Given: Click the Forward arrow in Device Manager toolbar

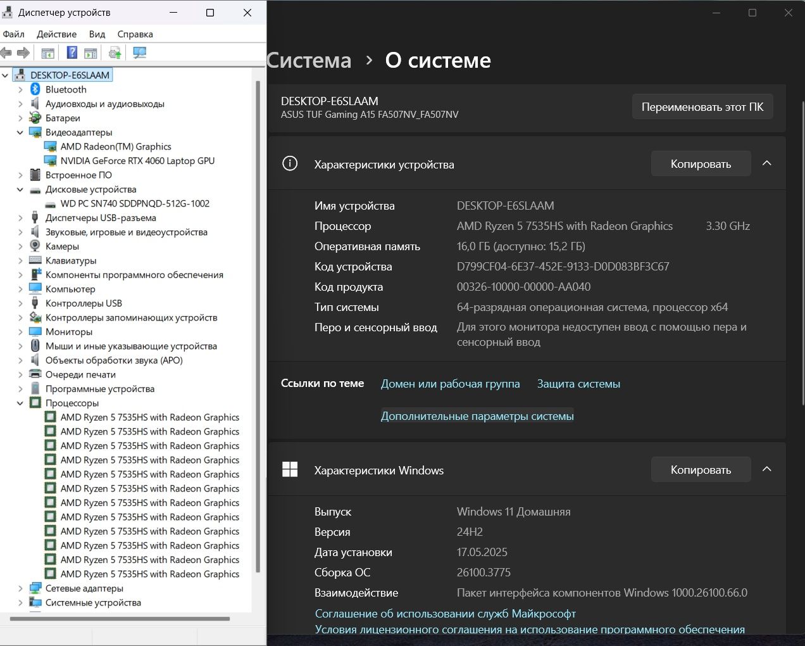Looking at the screenshot, I should click(23, 53).
